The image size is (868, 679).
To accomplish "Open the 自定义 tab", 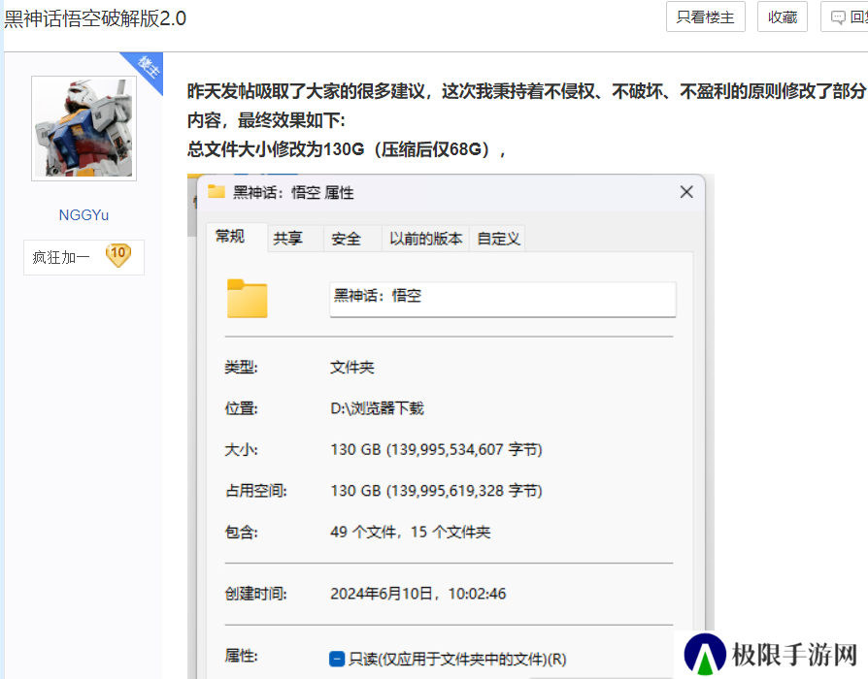I will coord(498,239).
